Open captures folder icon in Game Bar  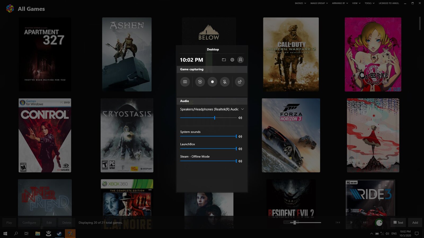point(224,60)
